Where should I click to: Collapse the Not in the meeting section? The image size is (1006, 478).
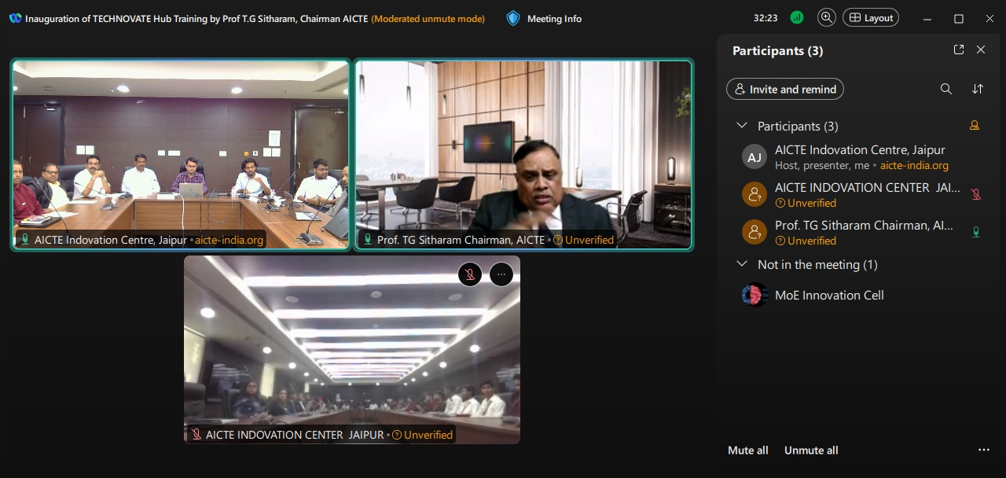(741, 264)
